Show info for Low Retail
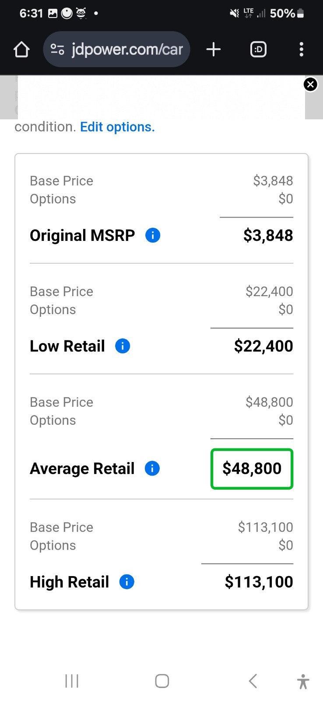Image resolution: width=323 pixels, height=702 pixels. point(123,346)
